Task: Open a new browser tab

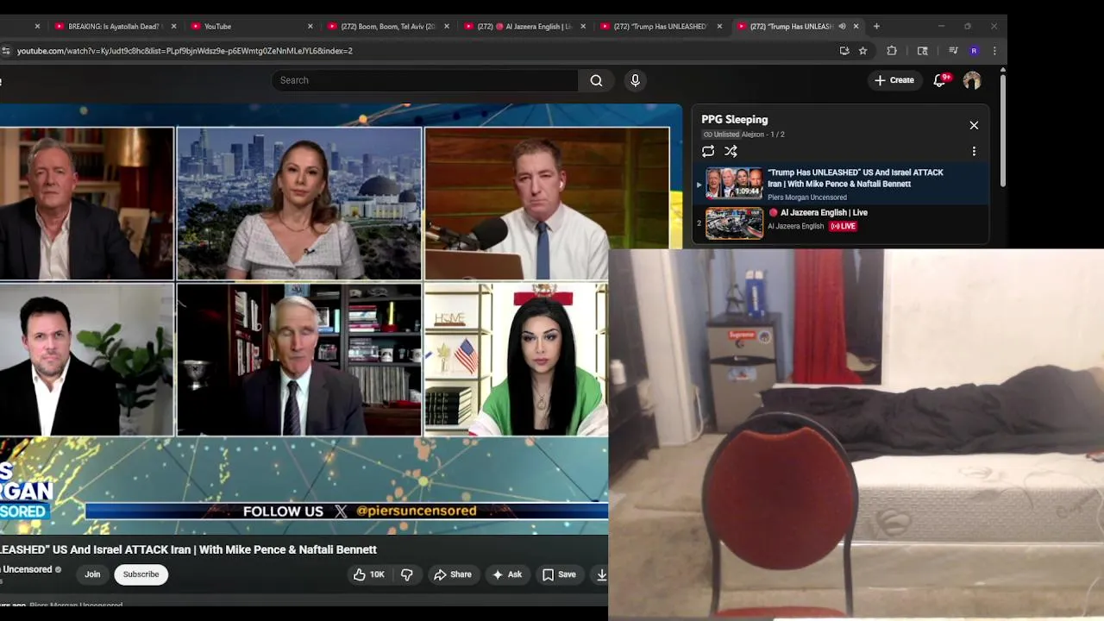Action: click(x=876, y=26)
